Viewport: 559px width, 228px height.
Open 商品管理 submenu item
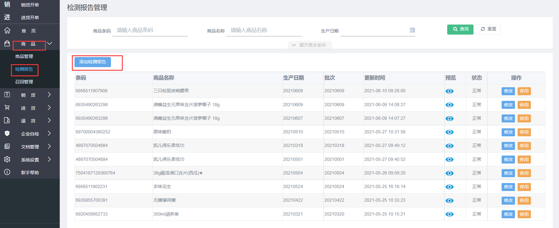(24, 56)
